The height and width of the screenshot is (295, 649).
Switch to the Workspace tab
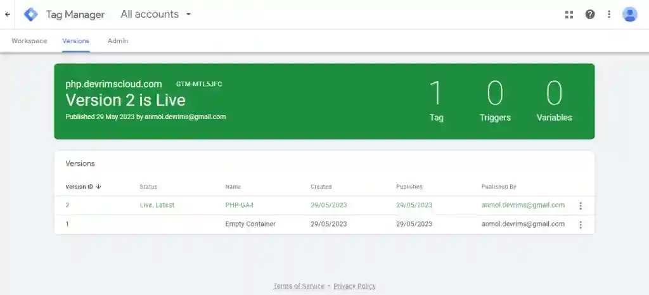click(29, 41)
